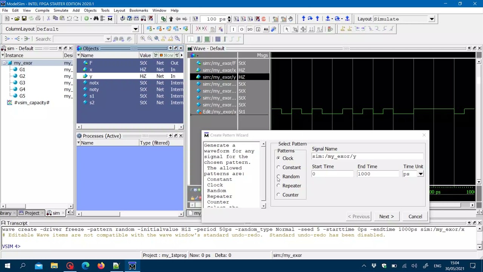483x272 pixels.
Task: Click the wrench filter settings icon
Action: tap(274, 29)
